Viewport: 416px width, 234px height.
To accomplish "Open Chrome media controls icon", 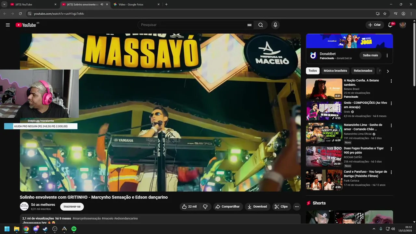I will pyautogui.click(x=396, y=14).
